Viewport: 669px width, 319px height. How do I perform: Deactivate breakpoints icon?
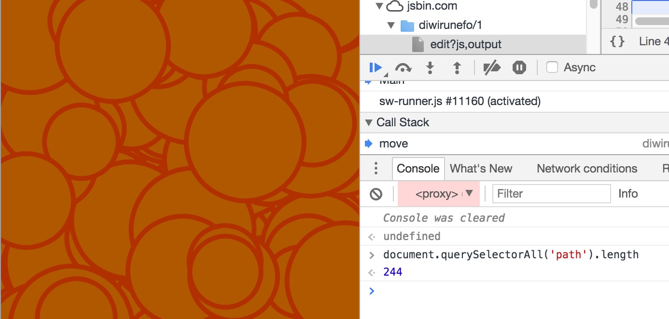tap(491, 67)
